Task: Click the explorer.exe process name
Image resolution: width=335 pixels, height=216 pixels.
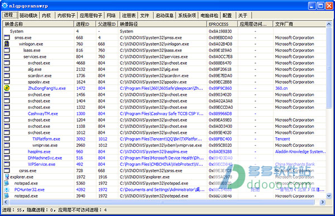Action: (x=22, y=177)
